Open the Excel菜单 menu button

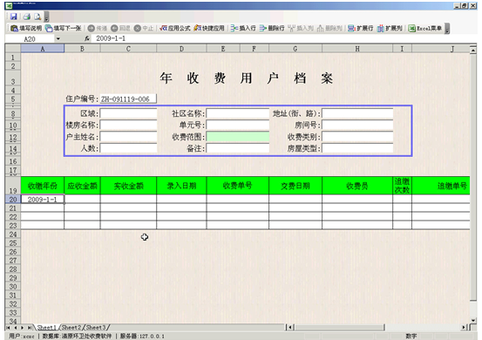424,28
